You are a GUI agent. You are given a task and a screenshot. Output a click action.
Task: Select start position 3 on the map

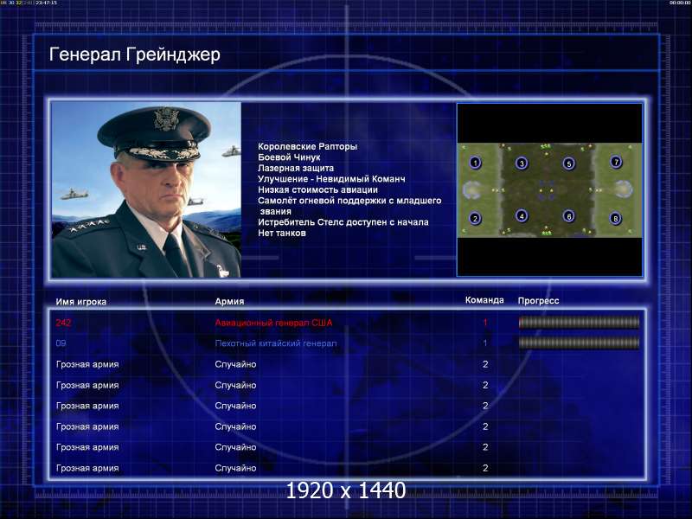tap(522, 163)
